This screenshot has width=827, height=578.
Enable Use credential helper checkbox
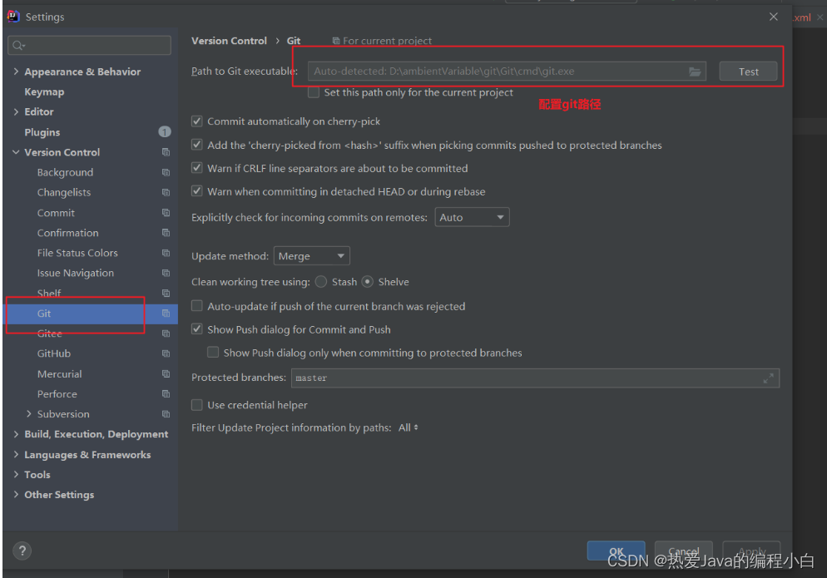(x=196, y=405)
